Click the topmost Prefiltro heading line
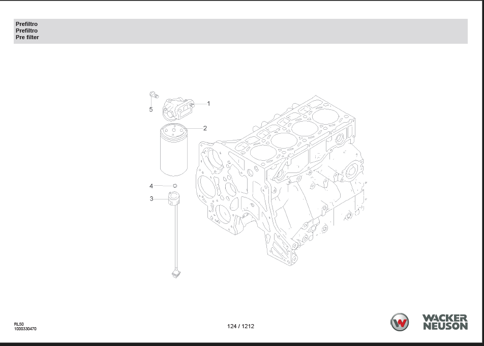 point(26,24)
